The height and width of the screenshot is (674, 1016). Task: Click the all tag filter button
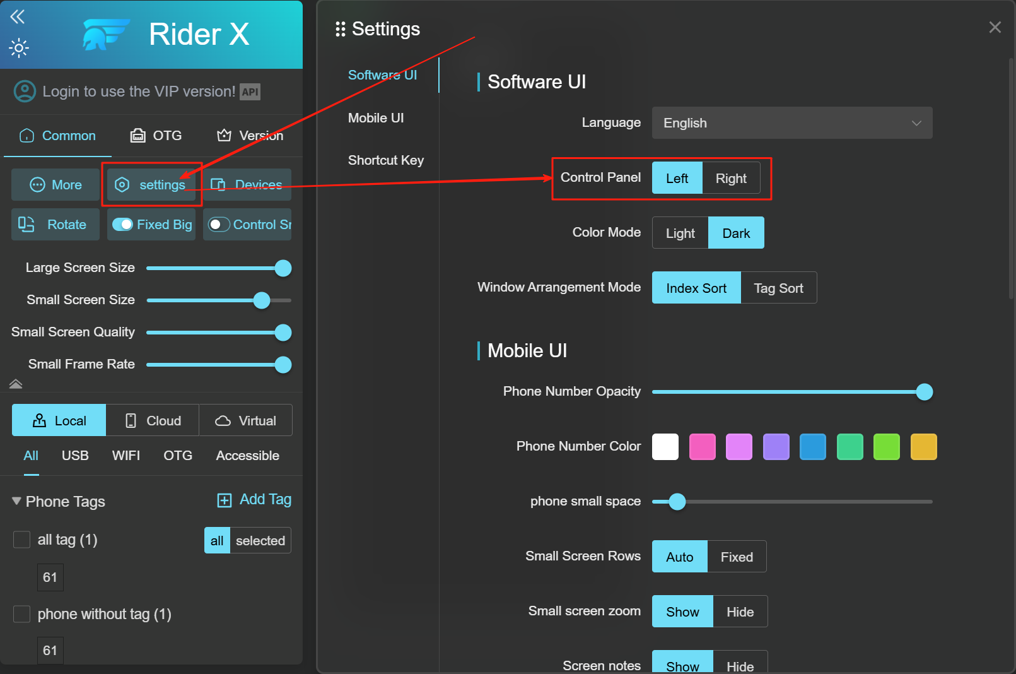pyautogui.click(x=217, y=541)
